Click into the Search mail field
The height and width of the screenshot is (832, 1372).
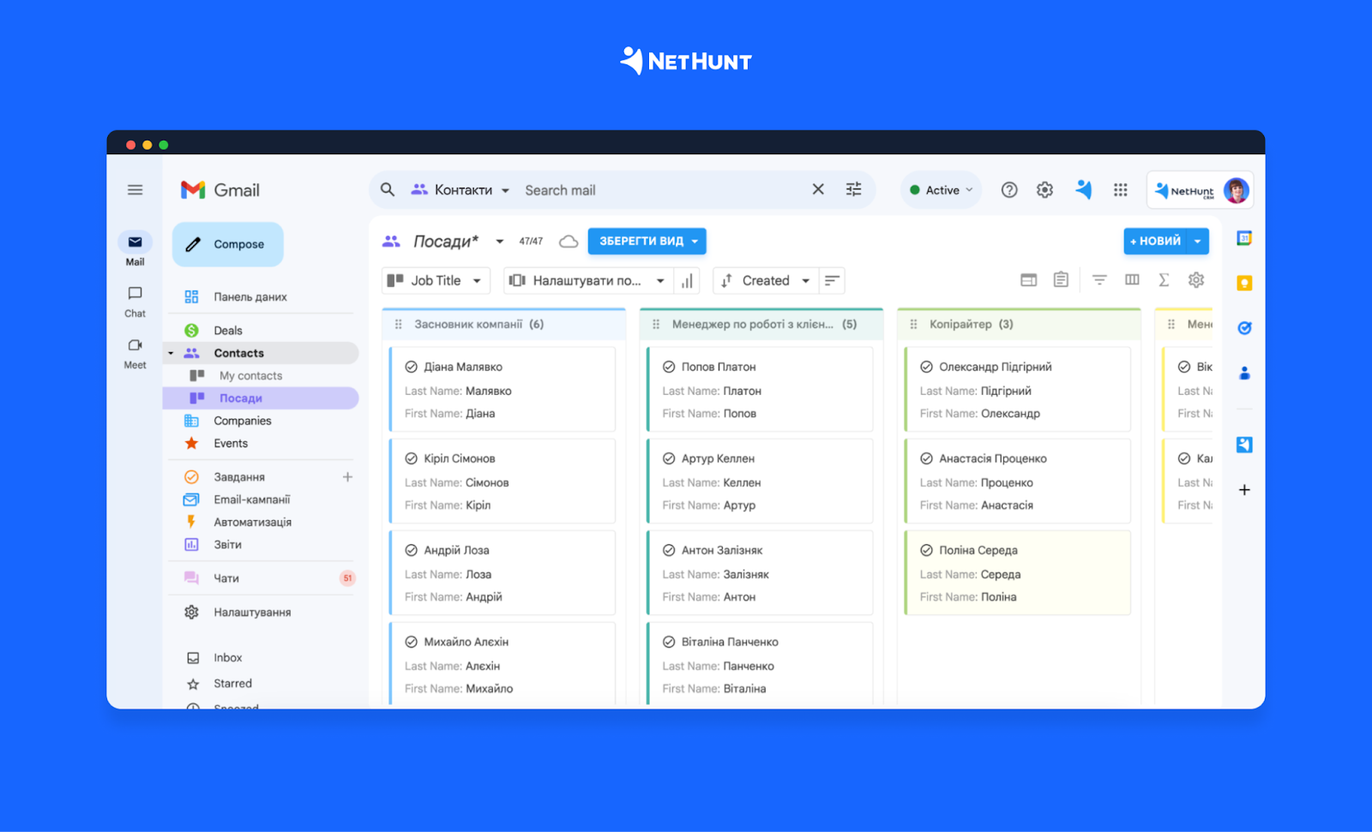(660, 190)
